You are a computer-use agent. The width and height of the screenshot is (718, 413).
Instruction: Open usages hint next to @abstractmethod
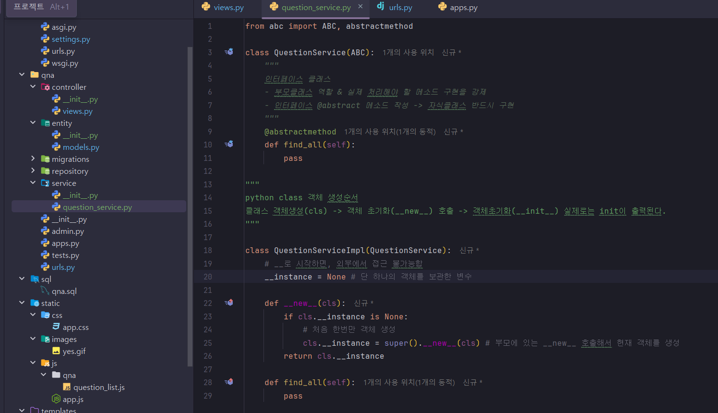coord(390,132)
